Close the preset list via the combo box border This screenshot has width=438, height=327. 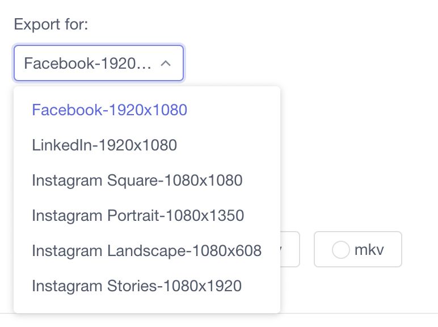(x=99, y=64)
